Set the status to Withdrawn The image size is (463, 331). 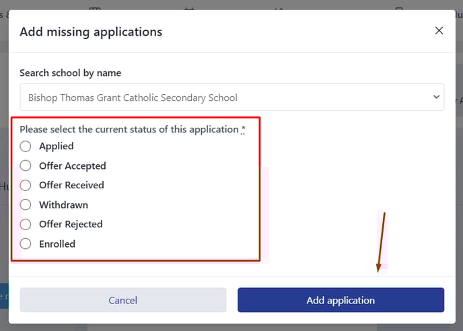(26, 205)
